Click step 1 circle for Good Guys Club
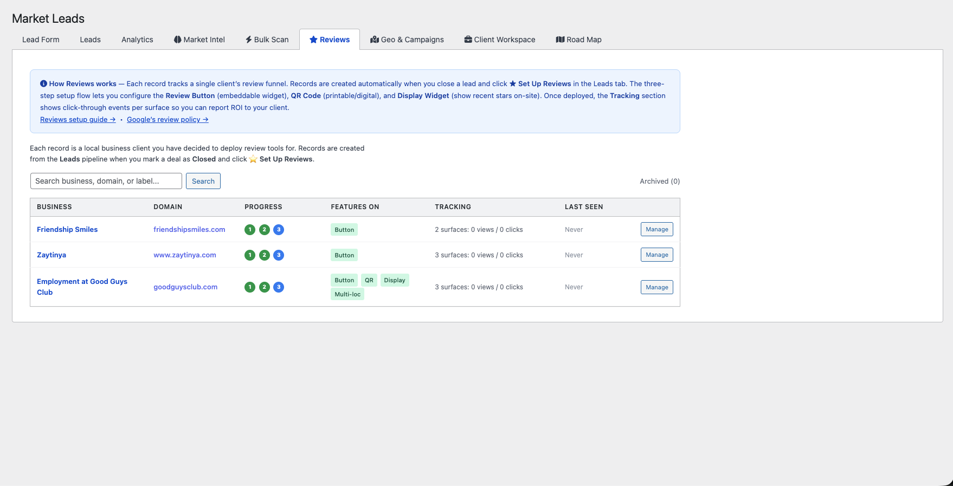 pos(250,287)
